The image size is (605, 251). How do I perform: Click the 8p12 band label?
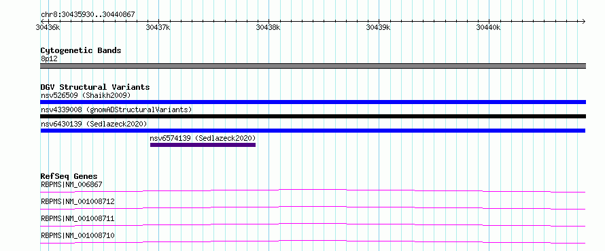point(49,58)
